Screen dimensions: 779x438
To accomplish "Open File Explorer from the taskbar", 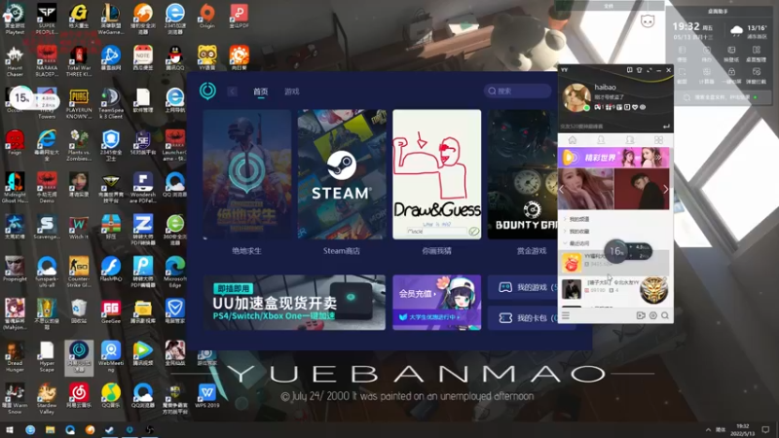I will coord(50,430).
